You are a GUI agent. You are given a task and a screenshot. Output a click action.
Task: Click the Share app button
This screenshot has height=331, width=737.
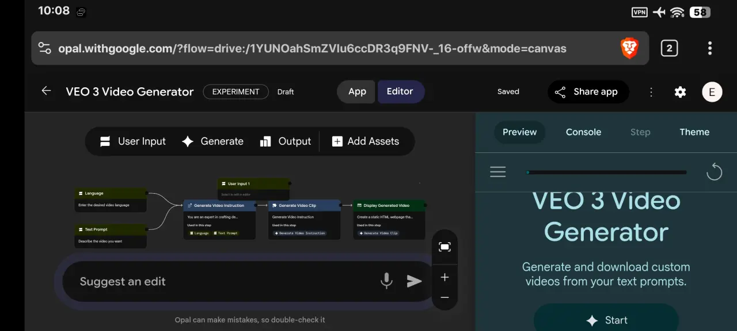point(588,92)
